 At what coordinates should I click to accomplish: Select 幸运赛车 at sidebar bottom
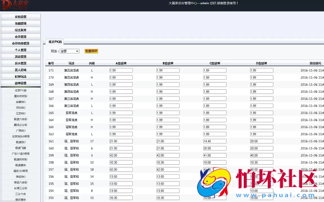(20, 199)
